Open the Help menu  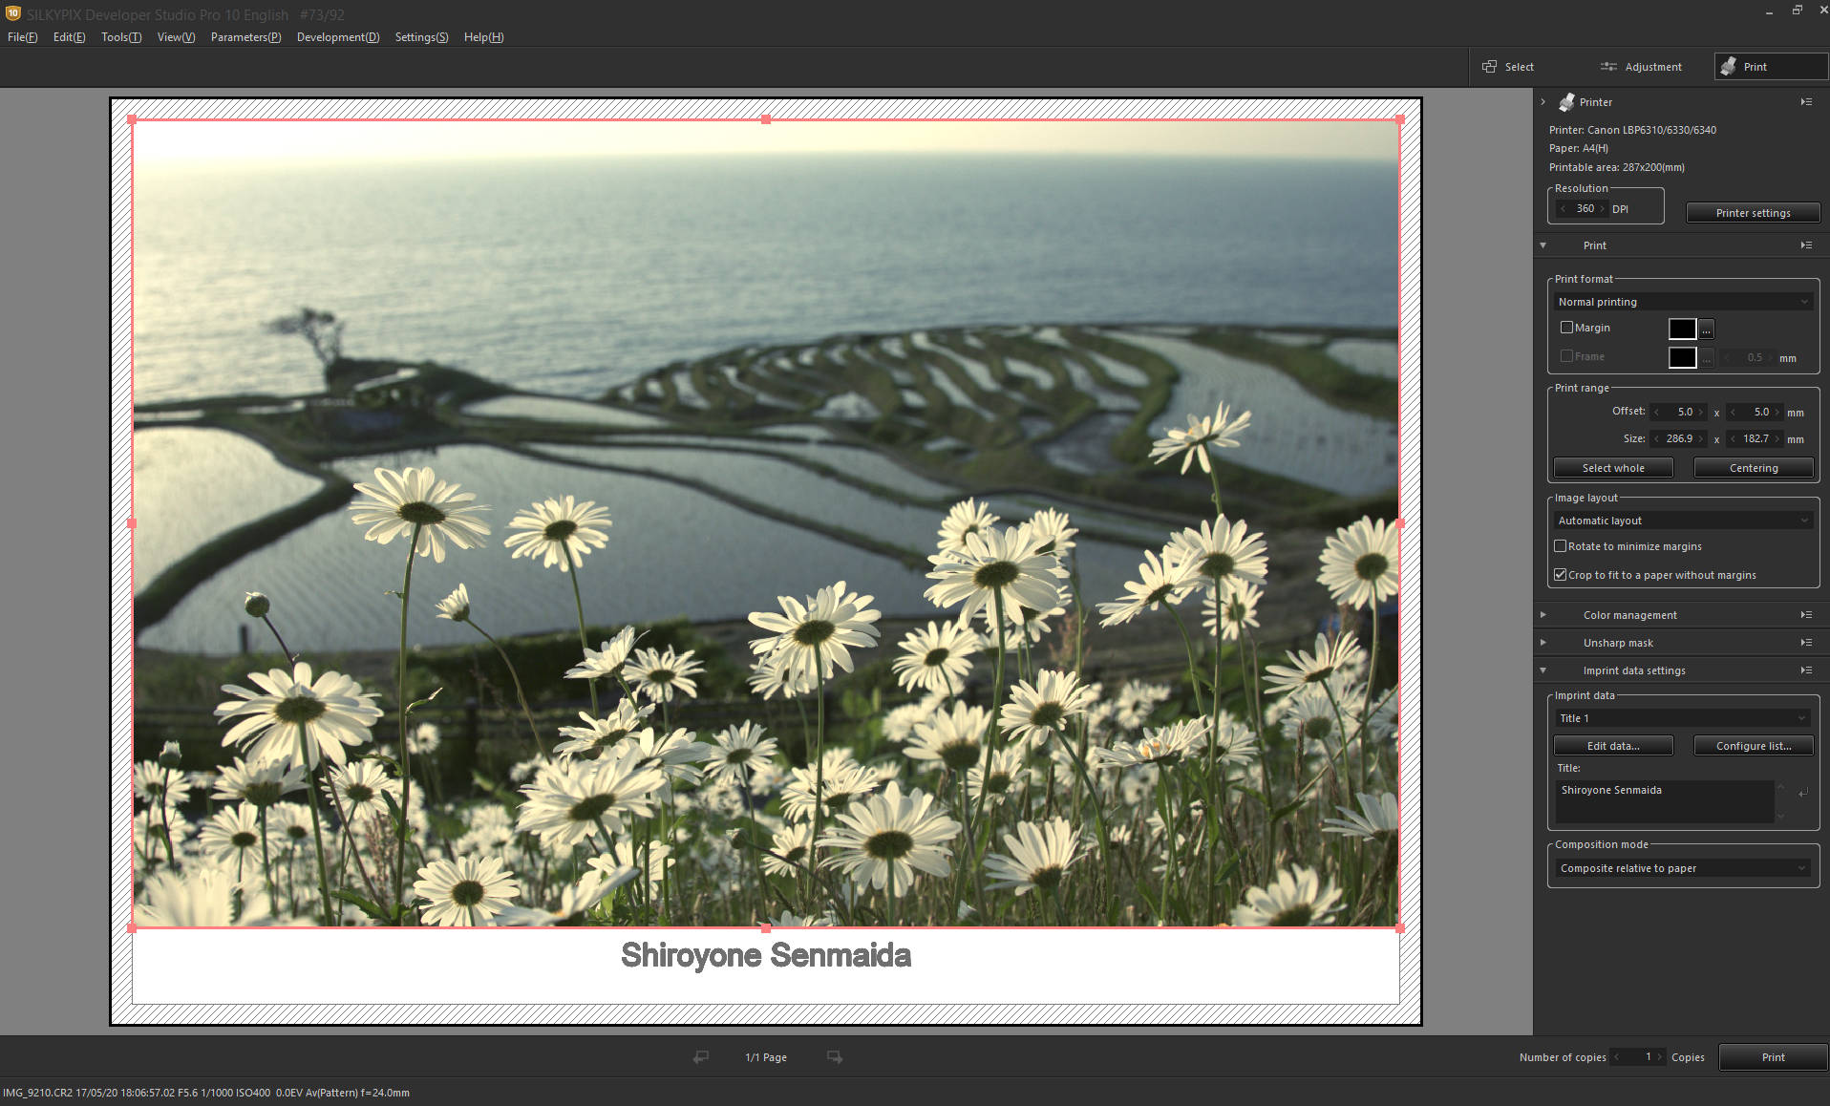pos(483,37)
